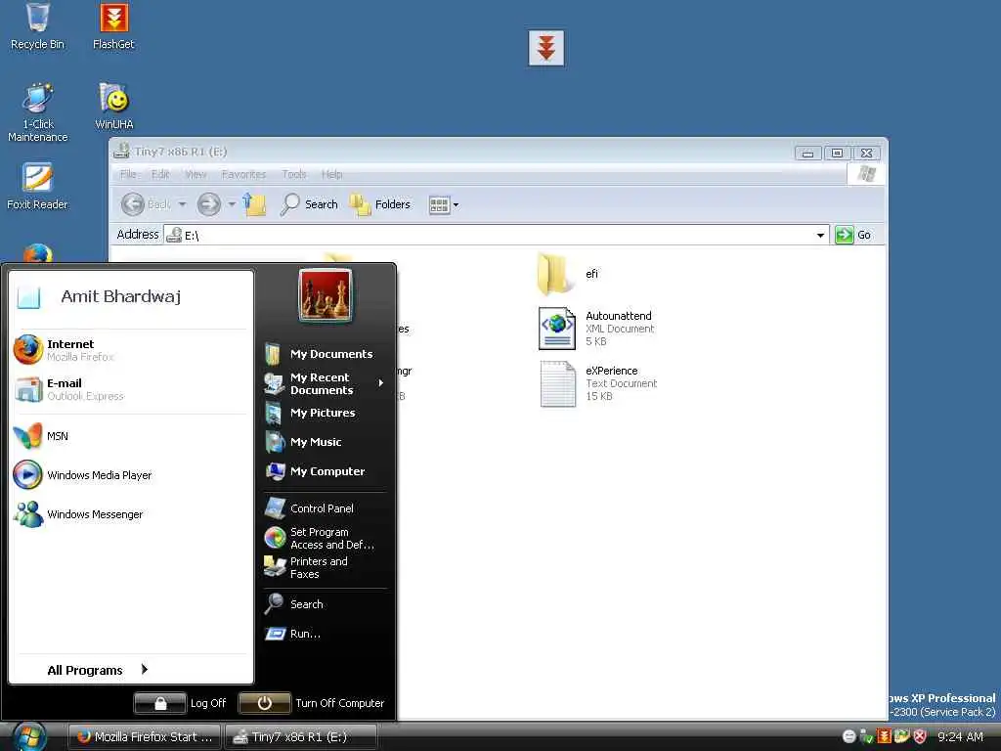
Task: Select the eXPerience Text Document file
Action: pos(598,383)
